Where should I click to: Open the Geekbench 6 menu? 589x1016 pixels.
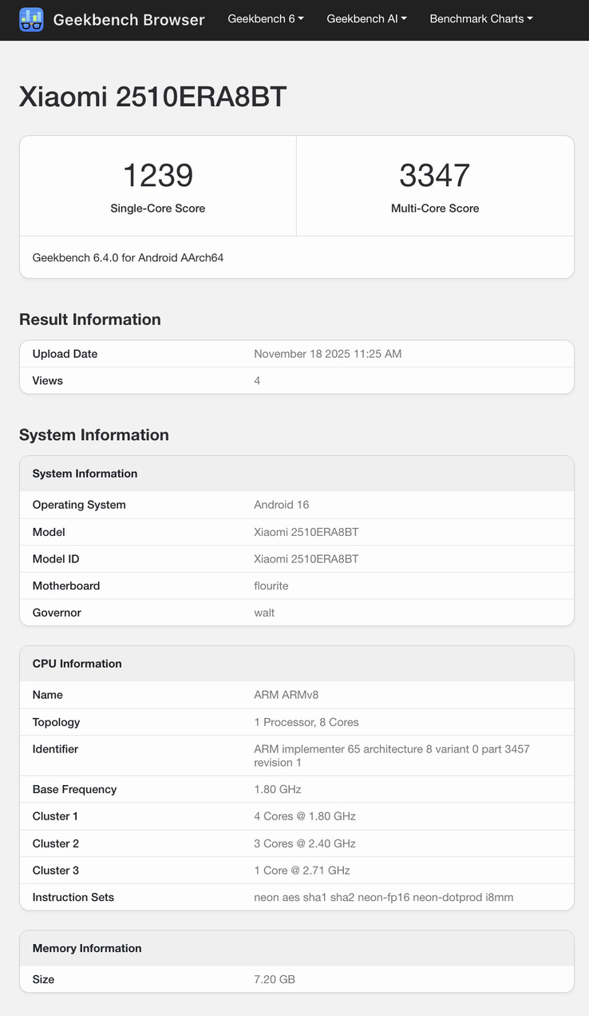tap(265, 18)
